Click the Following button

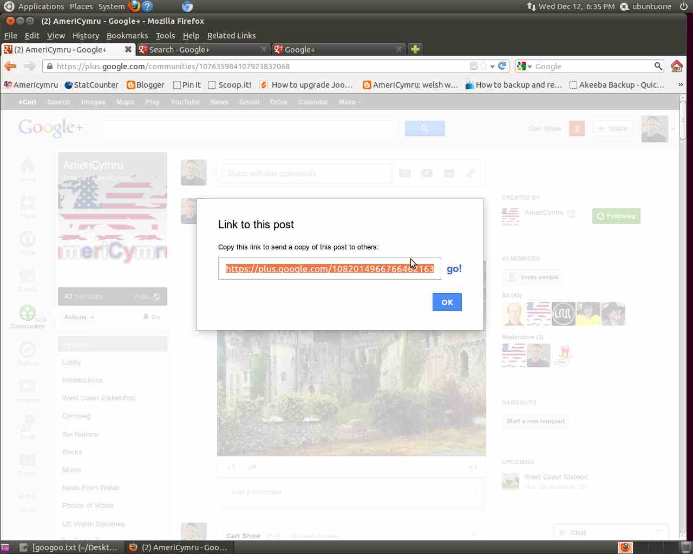(x=616, y=216)
